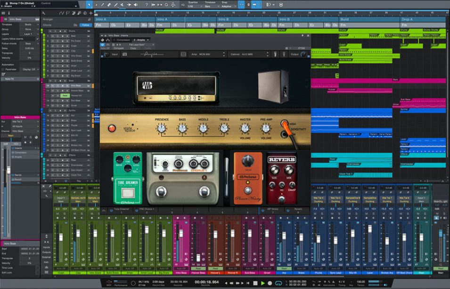Toggle the blue Snap button in toolbar
This screenshot has height=289, width=450.
(242, 5)
